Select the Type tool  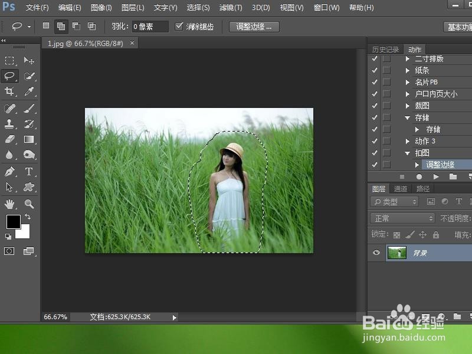click(x=29, y=172)
